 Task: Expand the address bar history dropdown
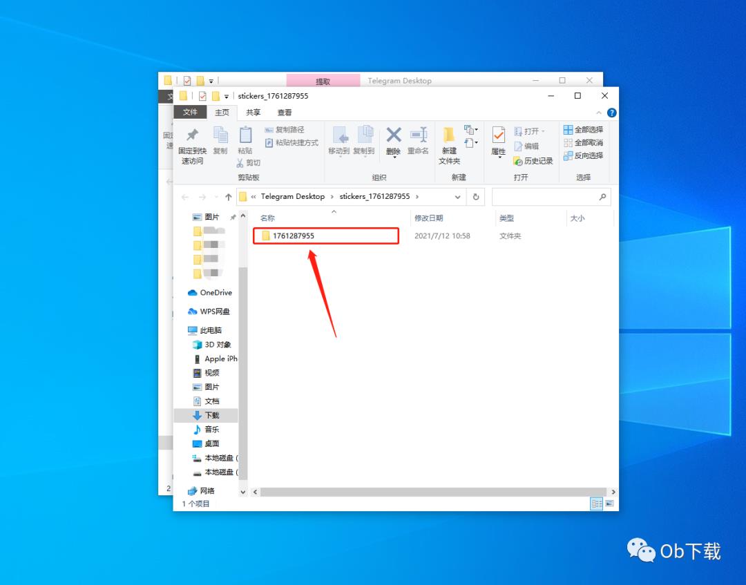point(457,197)
